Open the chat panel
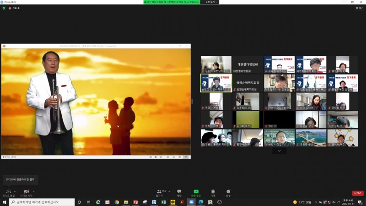 tap(179, 191)
